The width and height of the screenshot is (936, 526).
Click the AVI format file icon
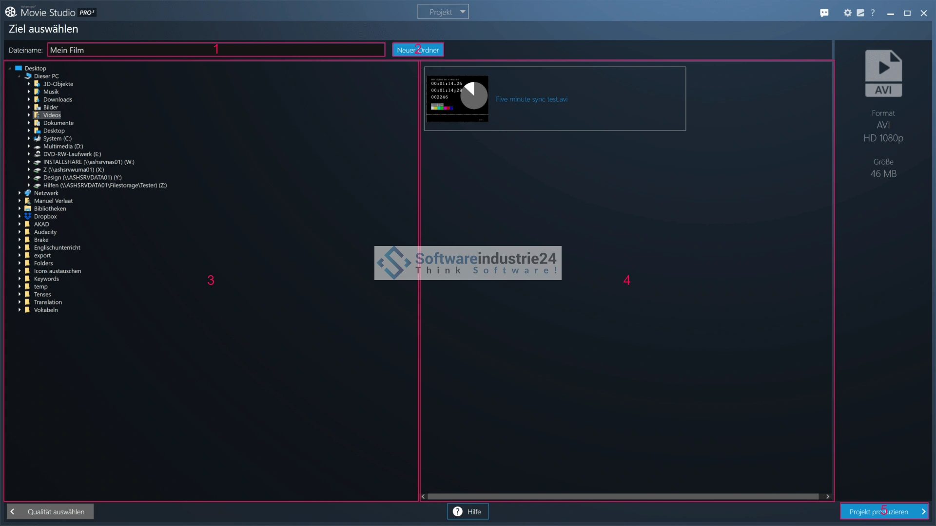pos(883,73)
